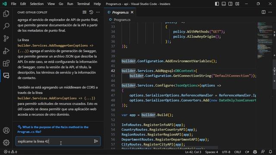Open the Manage gear icon
Screen dimensions: 276x155
tap(6, 143)
